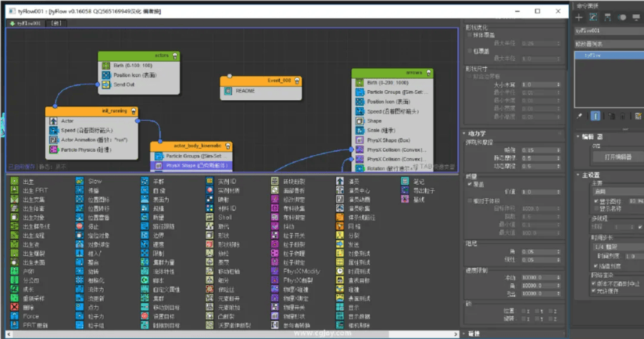
Task: Select the Actor operator in init_running
Action: pyautogui.click(x=67, y=121)
